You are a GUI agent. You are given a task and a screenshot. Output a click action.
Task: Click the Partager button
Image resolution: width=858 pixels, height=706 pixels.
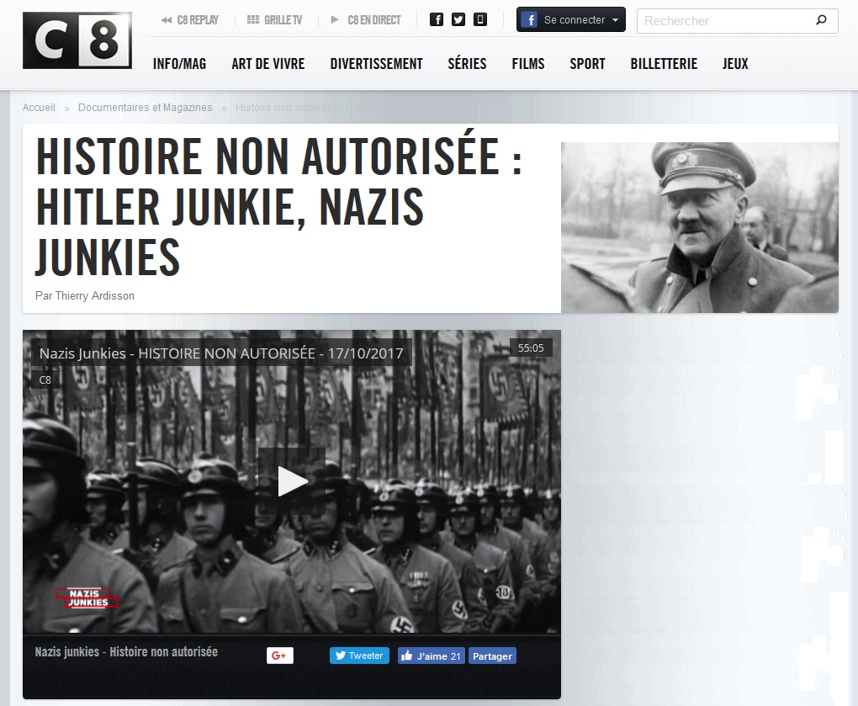pos(492,656)
